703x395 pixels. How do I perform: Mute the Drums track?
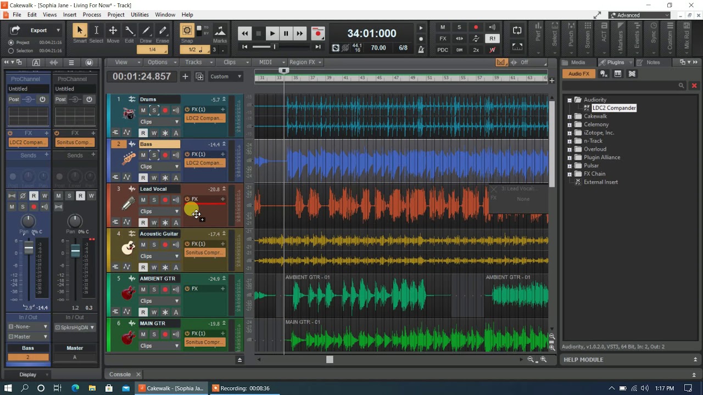click(x=143, y=110)
